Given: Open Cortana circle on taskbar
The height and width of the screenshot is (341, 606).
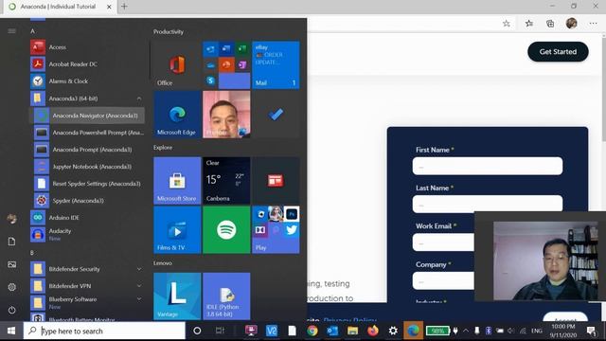Looking at the screenshot, I should (197, 331).
